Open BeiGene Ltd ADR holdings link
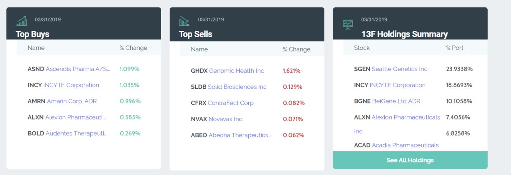Viewport: 511px width, 175px height. pos(396,101)
